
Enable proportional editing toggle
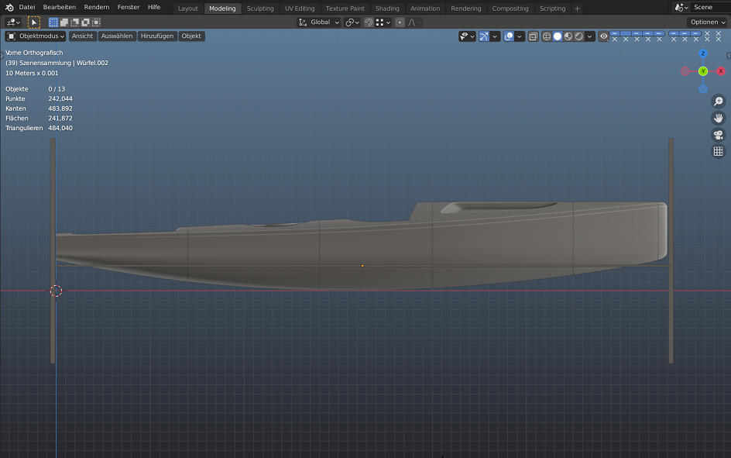tap(400, 22)
